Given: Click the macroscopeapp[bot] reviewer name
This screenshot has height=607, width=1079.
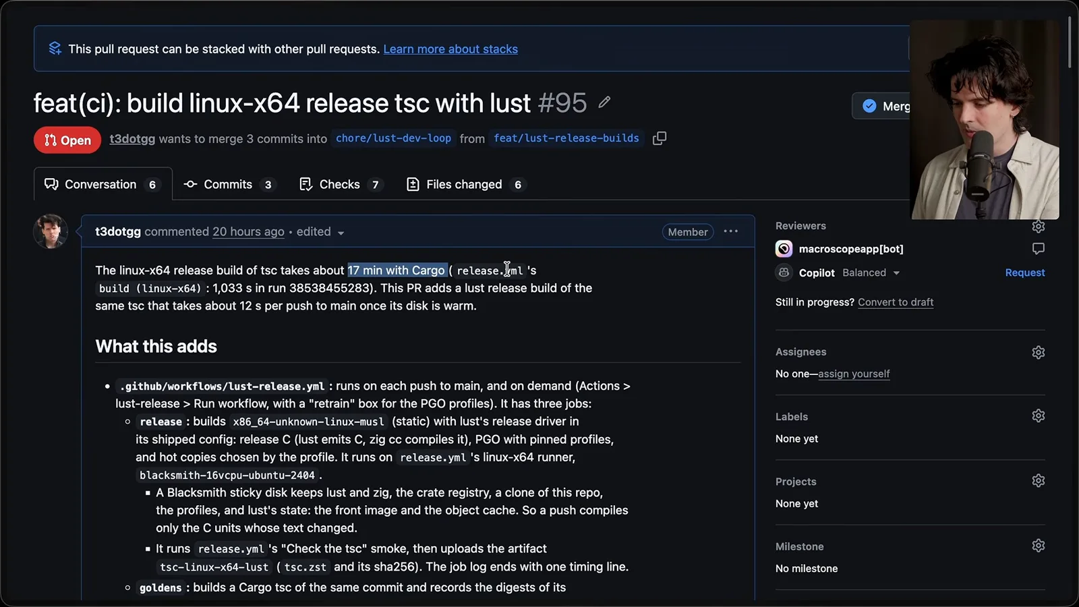Looking at the screenshot, I should pos(851,249).
